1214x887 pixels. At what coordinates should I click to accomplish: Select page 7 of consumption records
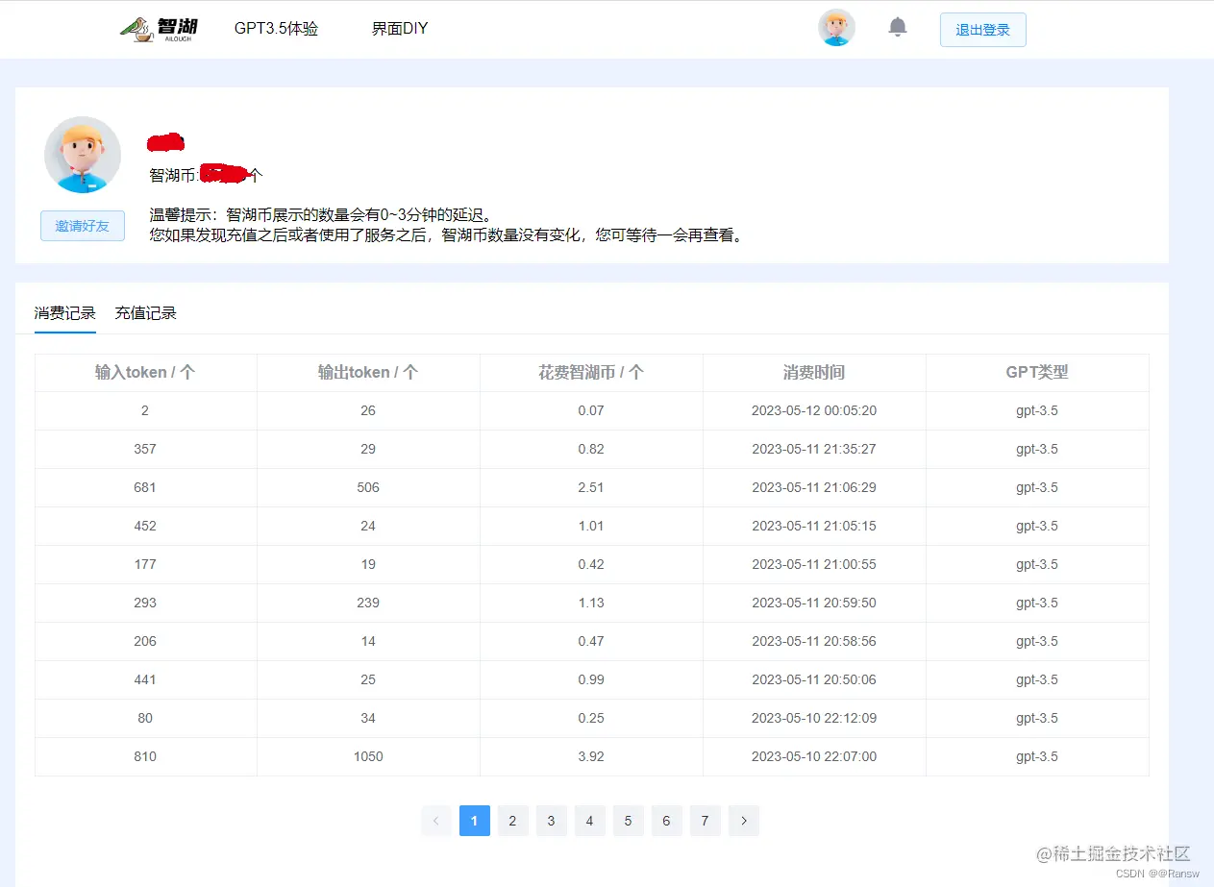(x=705, y=821)
